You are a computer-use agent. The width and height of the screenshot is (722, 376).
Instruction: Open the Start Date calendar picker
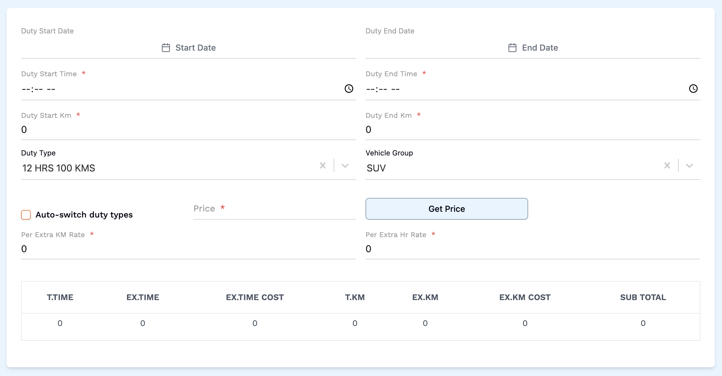(166, 47)
